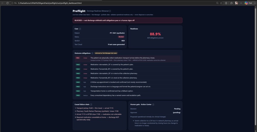Click PASS badge on 'named owner and escalation path' row
This screenshot has height=132, width=257.
pos(78,95)
